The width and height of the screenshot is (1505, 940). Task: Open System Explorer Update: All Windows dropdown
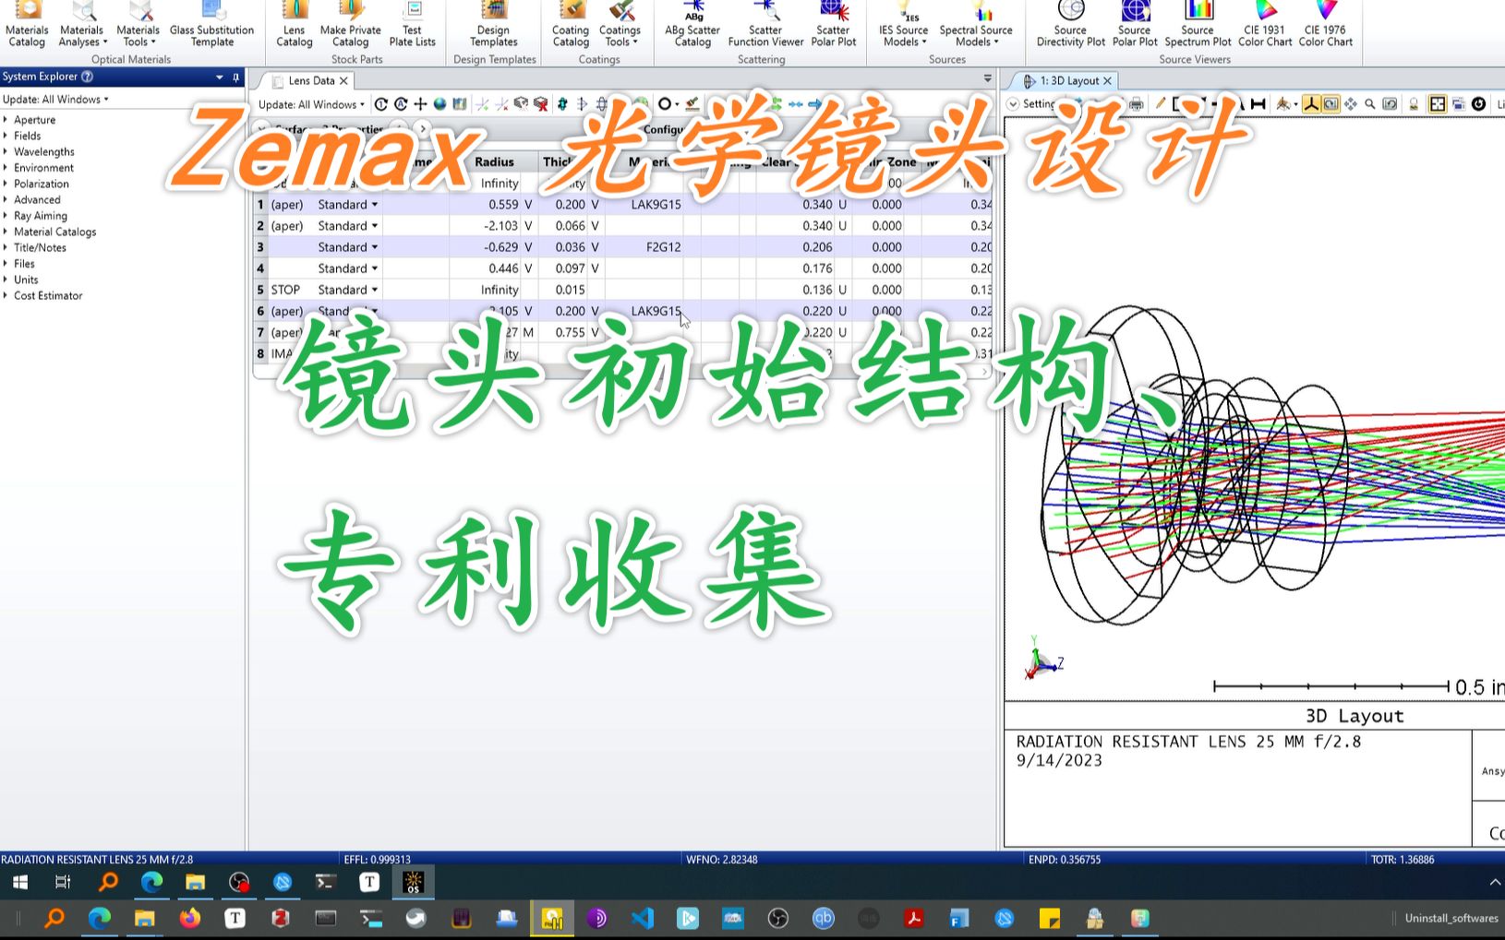55,99
